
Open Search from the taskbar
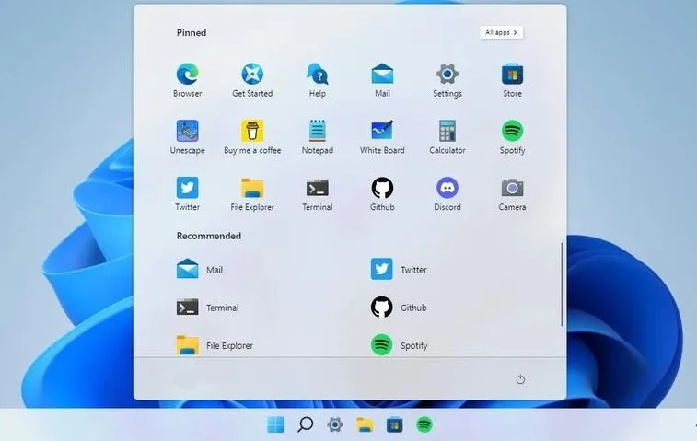pos(305,424)
